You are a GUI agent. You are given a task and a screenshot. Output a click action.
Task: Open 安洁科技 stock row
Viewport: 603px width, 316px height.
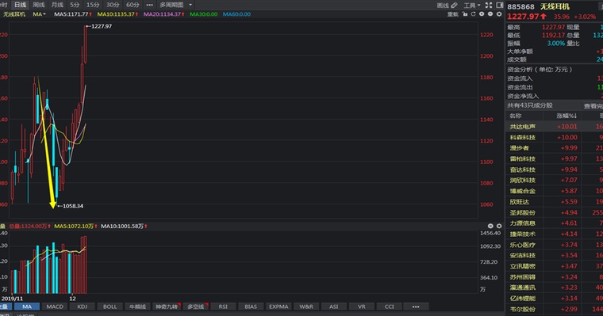click(554, 255)
